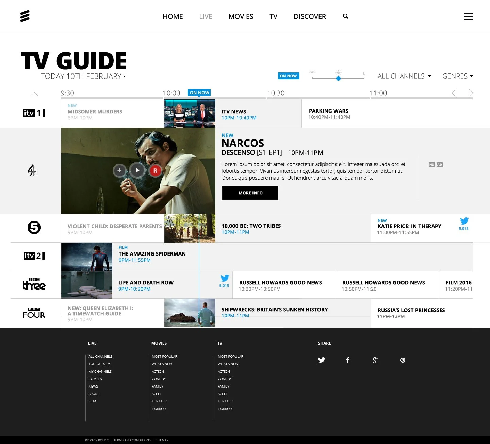The height and width of the screenshot is (444, 490).
Task: Play Narcos with the play button
Action: coord(137,170)
